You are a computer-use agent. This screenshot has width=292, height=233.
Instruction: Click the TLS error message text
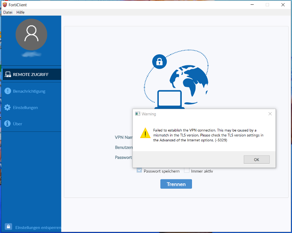click(x=208, y=135)
